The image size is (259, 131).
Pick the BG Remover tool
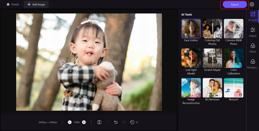pos(212,88)
